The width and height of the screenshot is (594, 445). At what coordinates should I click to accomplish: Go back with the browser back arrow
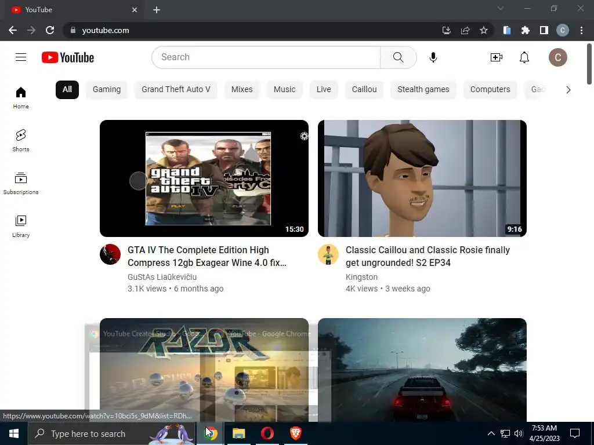click(13, 30)
